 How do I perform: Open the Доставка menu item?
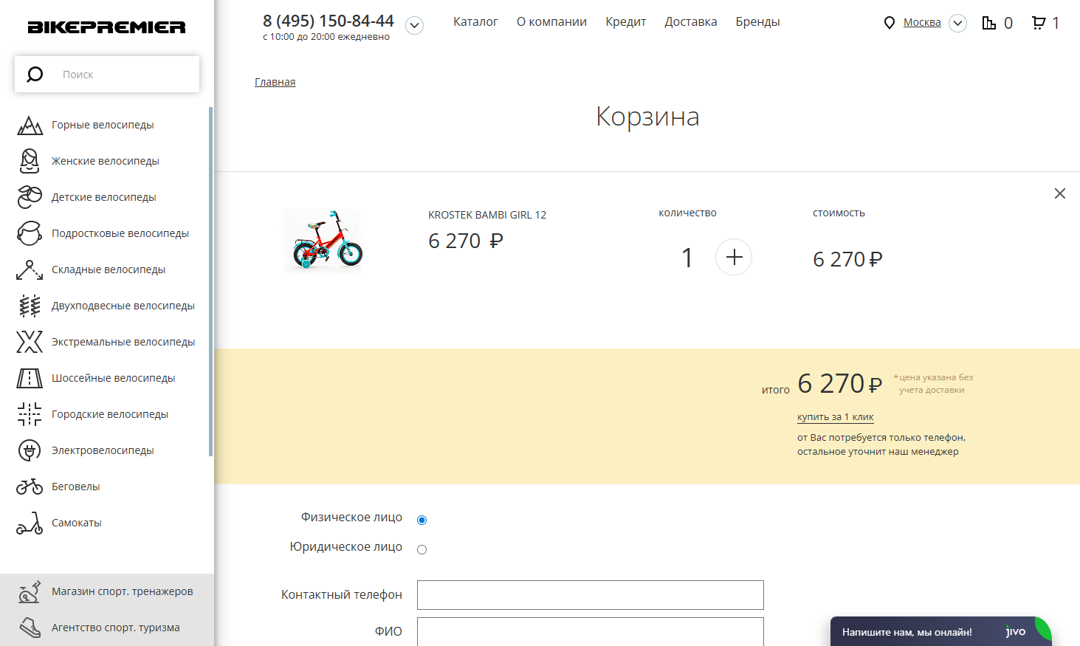(x=690, y=22)
